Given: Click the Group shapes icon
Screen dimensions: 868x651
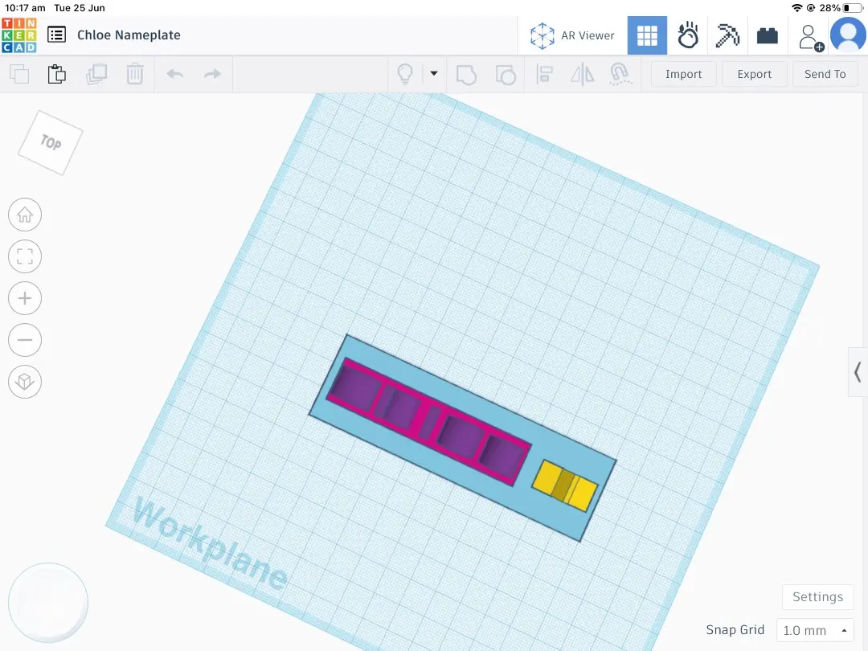Looking at the screenshot, I should (x=466, y=74).
